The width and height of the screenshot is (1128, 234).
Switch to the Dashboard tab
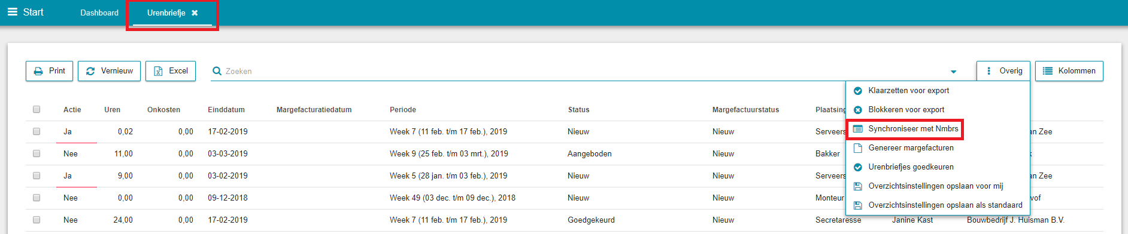coord(99,13)
